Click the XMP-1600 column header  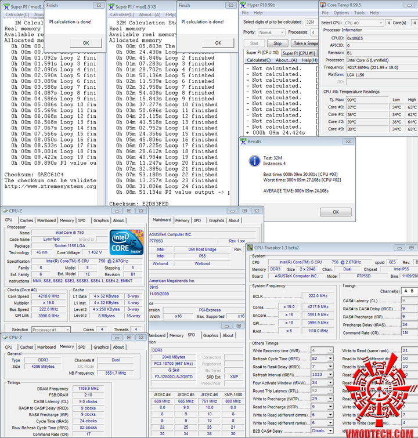coord(233,394)
